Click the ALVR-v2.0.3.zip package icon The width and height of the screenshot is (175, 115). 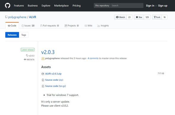pyautogui.click(x=43, y=74)
